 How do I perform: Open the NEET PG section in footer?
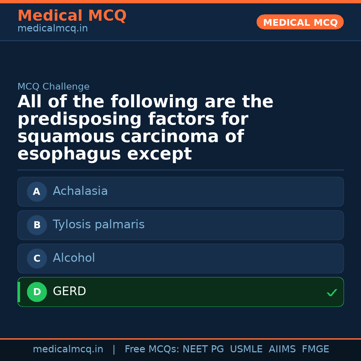pos(203,349)
